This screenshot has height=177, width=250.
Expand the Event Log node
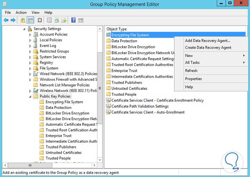(x=30, y=46)
